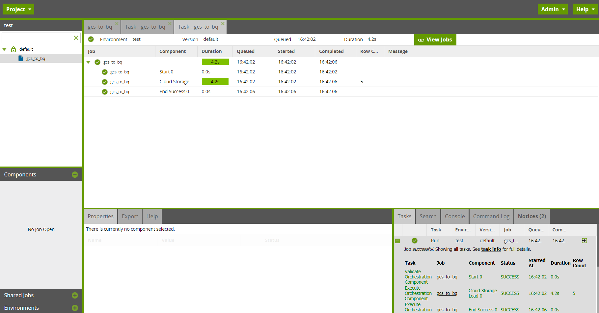The image size is (599, 313).
Task: Click Cloud Storage Load 0 component text
Action: (x=482, y=293)
